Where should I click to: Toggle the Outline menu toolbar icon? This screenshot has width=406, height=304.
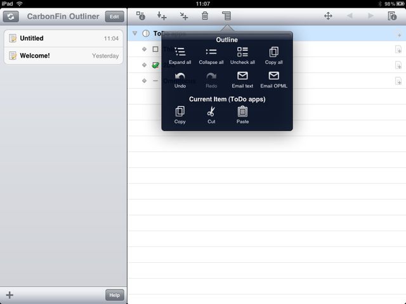click(x=226, y=16)
